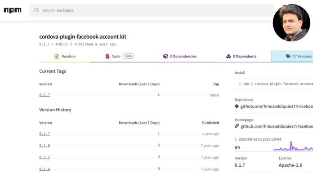The width and height of the screenshot is (313, 173).
Task: Switch to the 0 Dependents tab
Action: point(241,56)
